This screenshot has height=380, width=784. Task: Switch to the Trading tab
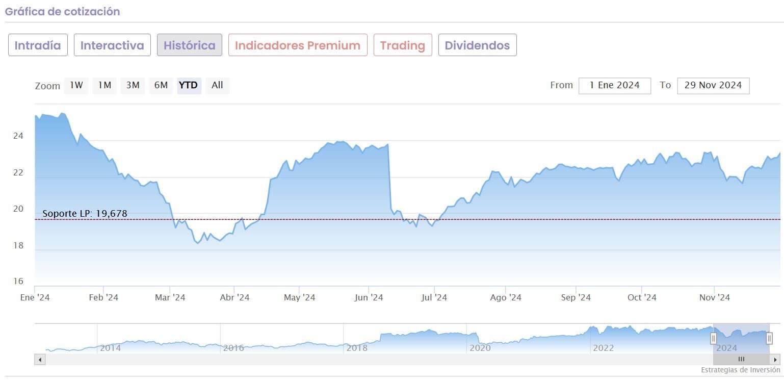coord(403,45)
